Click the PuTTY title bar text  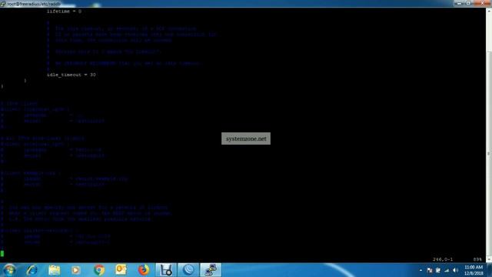tap(34, 4)
